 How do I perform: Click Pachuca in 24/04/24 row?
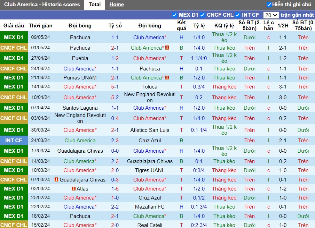pos(150,69)
